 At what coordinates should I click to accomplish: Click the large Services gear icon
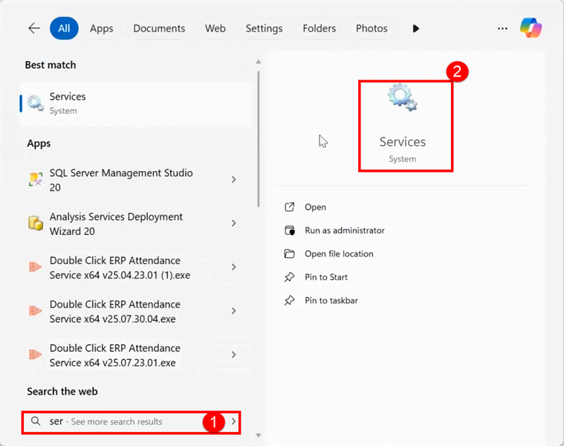point(402,97)
